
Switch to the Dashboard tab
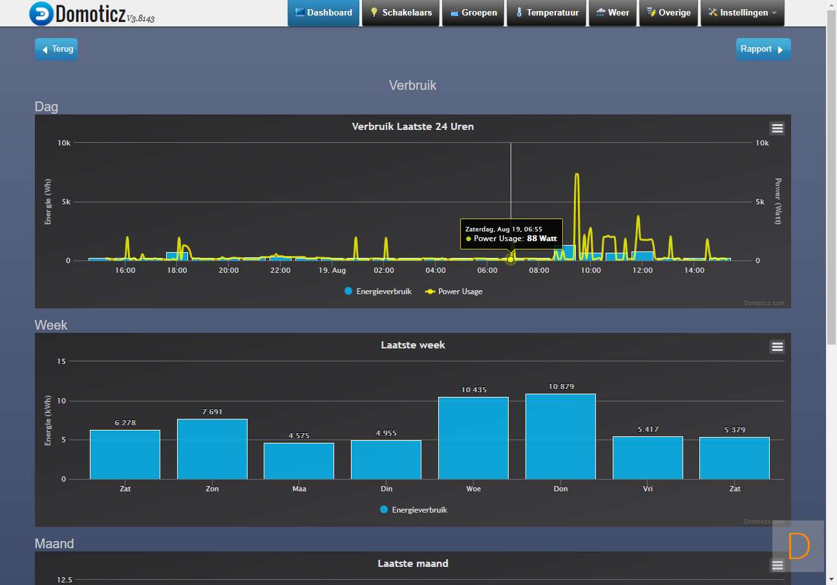323,12
